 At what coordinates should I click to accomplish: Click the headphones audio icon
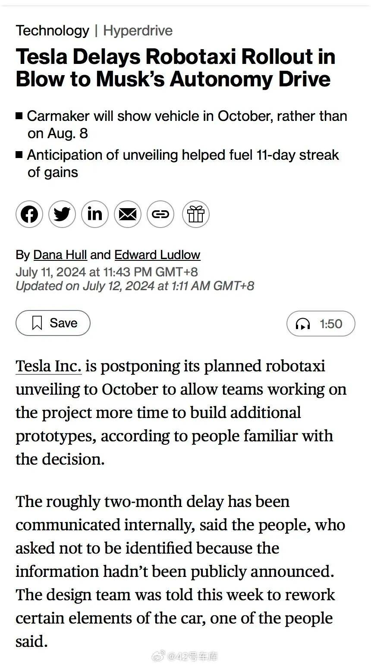304,324
